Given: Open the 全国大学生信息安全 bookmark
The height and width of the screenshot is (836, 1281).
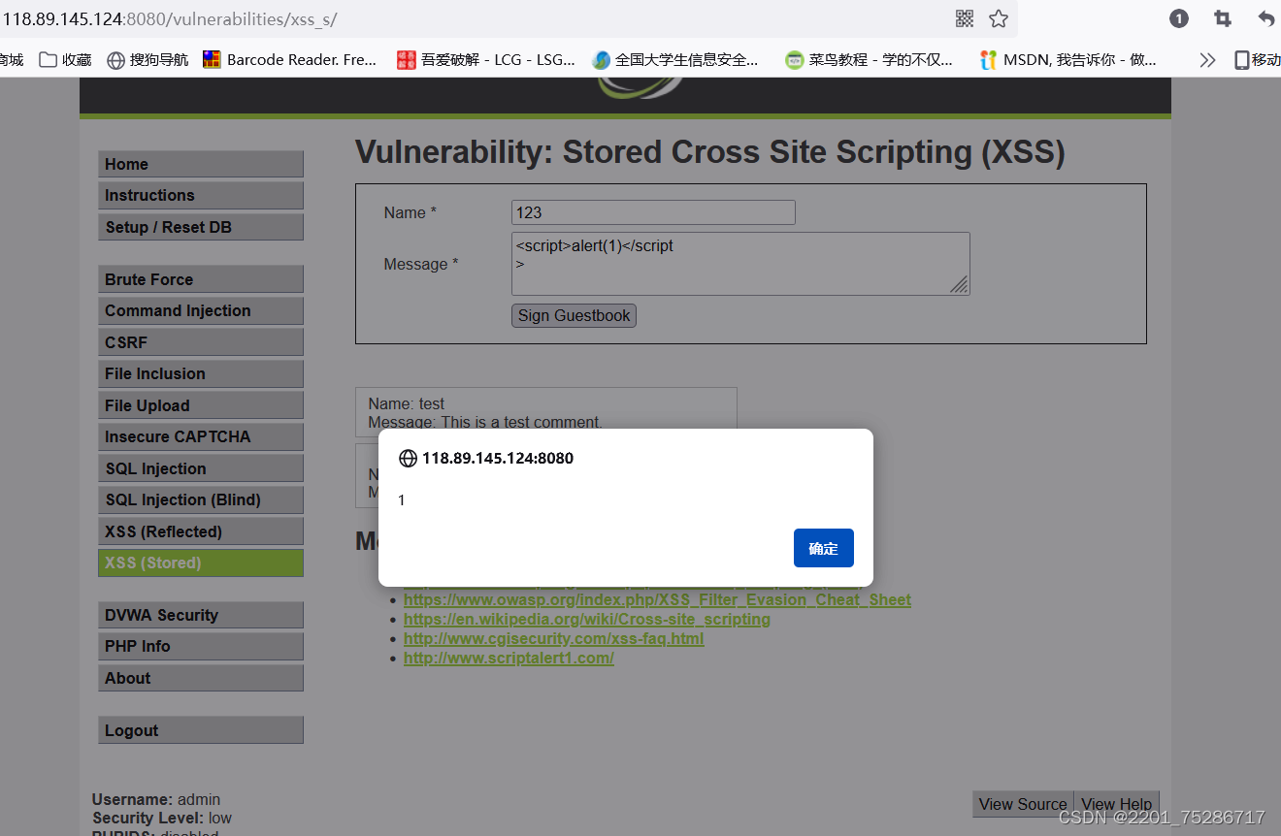Looking at the screenshot, I should point(675,60).
